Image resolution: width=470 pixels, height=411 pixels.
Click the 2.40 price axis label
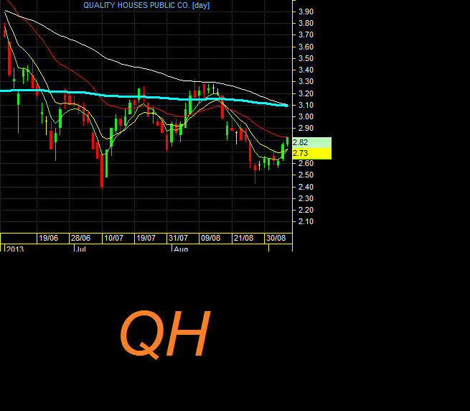306,187
